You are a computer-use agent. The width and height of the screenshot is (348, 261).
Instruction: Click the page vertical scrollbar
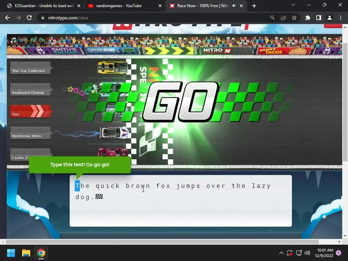coord(345,102)
